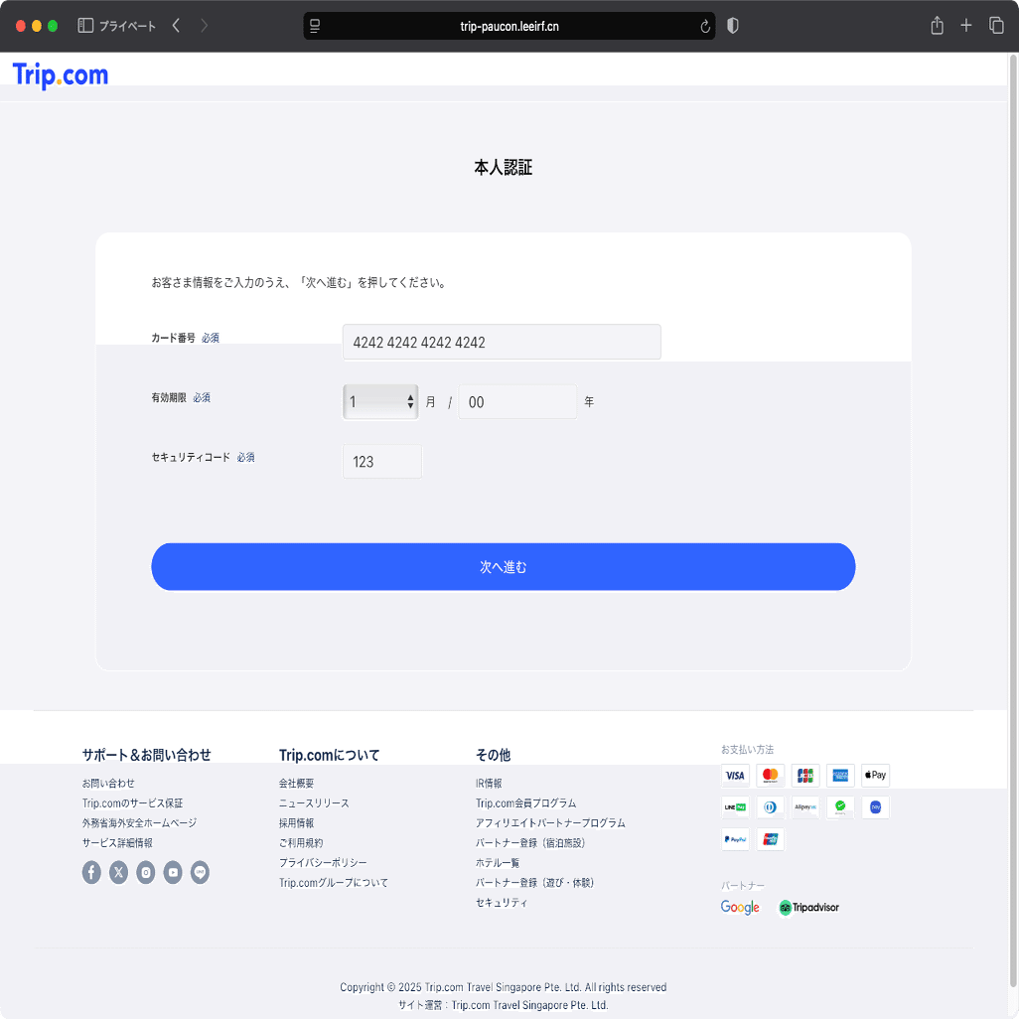Viewport: 1019px width, 1019px height.
Task: Open a new tab with plus icon
Action: coord(966,26)
